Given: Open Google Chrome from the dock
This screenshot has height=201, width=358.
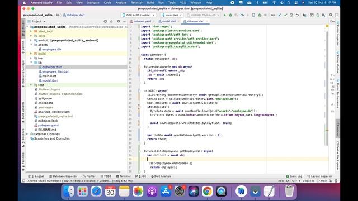Looking at the screenshot, I should pos(208,191).
